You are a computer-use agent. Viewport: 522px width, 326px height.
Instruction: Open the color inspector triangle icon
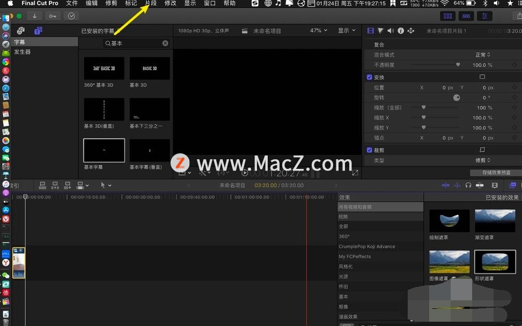pos(380,31)
